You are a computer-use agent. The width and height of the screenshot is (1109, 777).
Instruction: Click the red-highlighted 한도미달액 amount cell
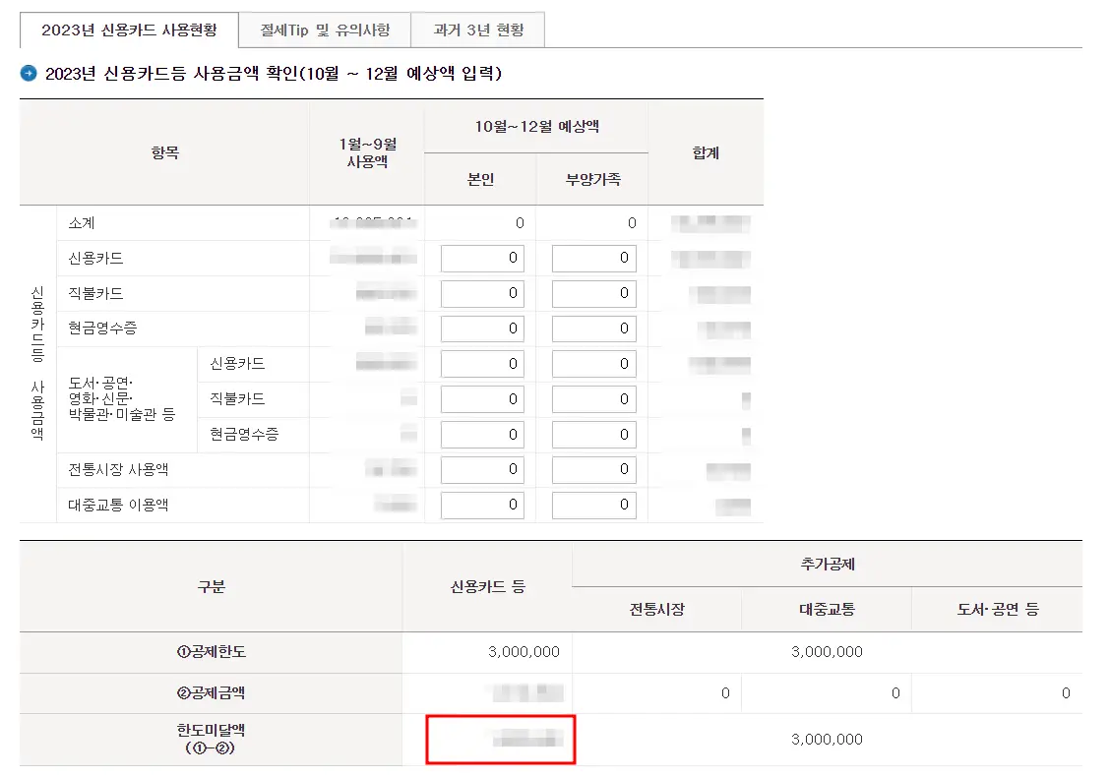pyautogui.click(x=500, y=740)
